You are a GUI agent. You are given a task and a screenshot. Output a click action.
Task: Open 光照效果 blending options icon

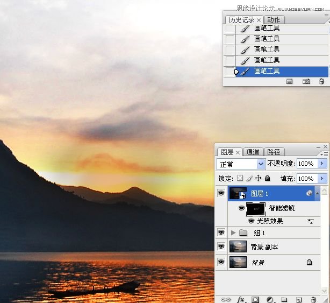[311, 221]
